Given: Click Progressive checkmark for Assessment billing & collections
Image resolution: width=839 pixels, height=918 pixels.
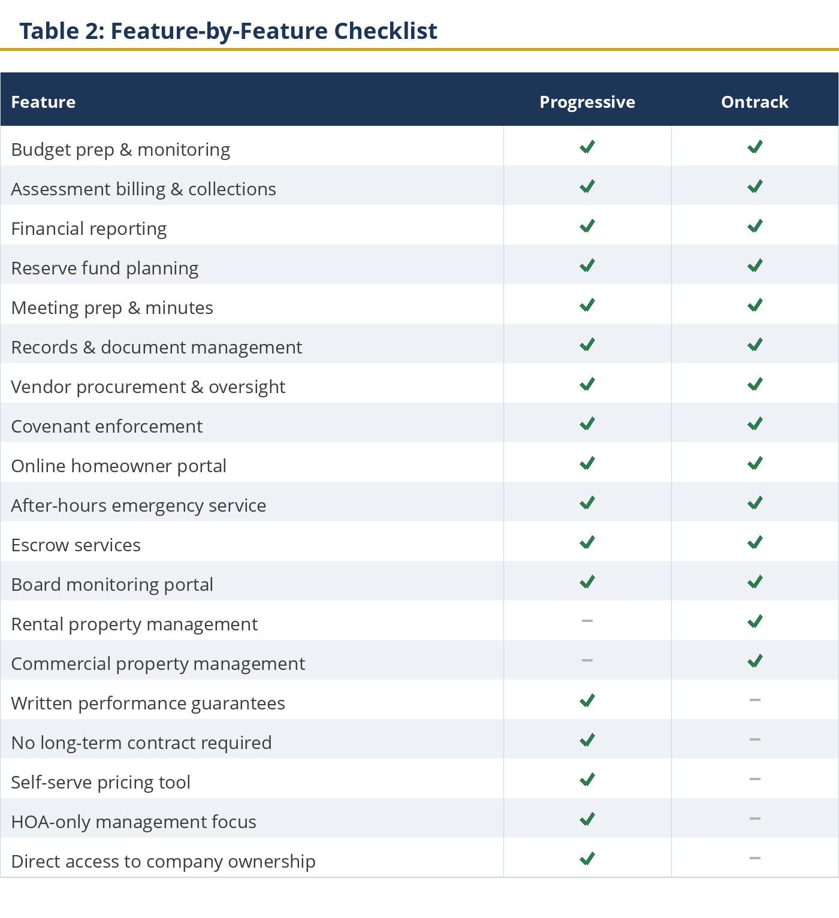Looking at the screenshot, I should tap(587, 186).
